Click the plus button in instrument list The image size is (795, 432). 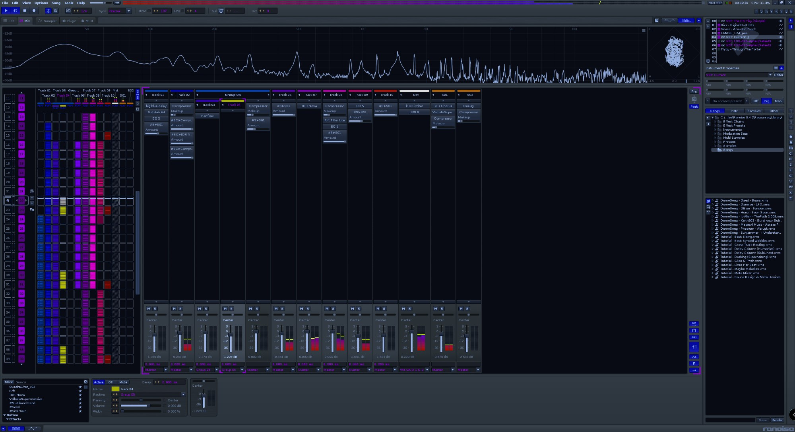click(x=708, y=26)
